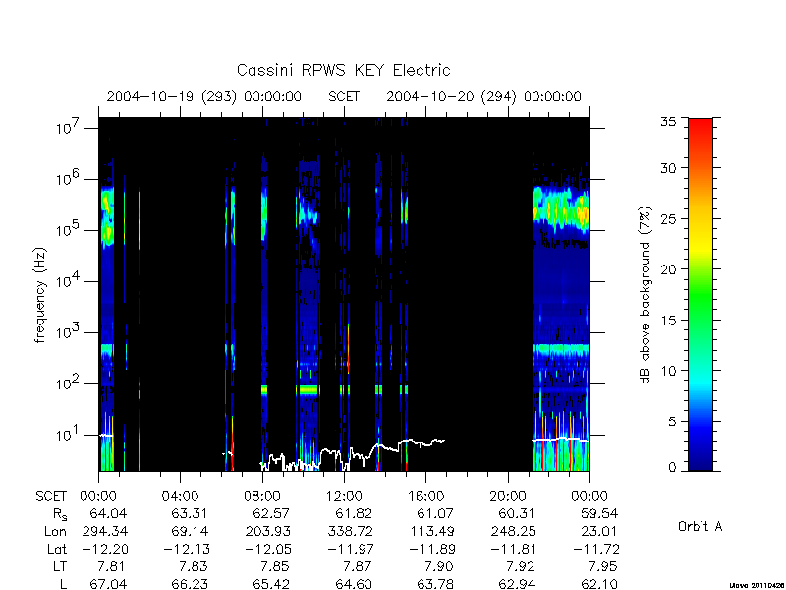Click colorbar tick value '15'

668,320
